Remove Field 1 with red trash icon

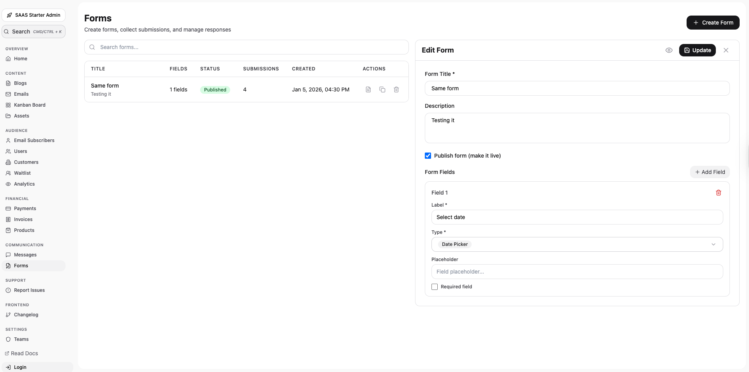[x=719, y=193]
